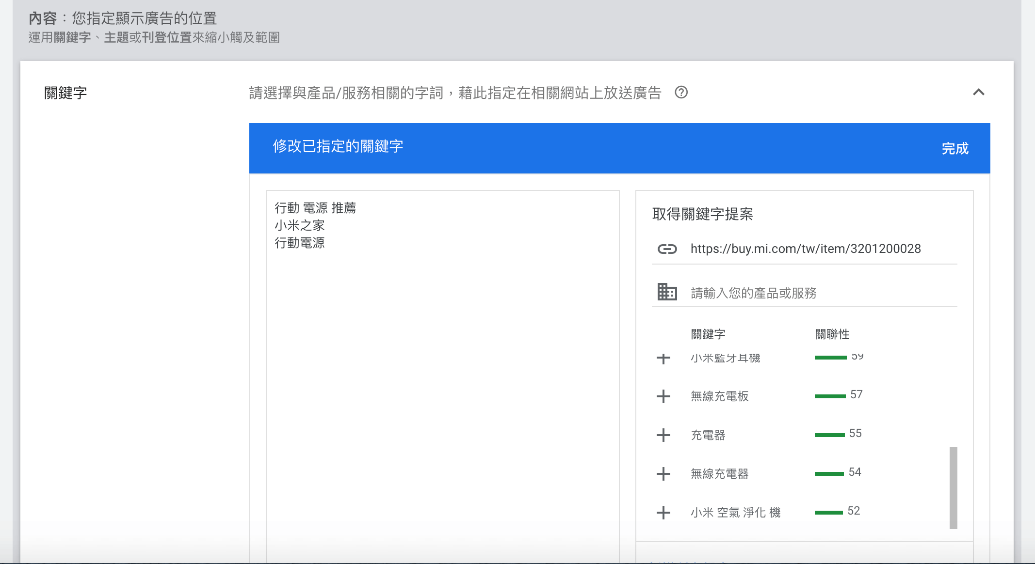Click the relevance bar for score 57
This screenshot has height=564, width=1035.
[x=830, y=396]
